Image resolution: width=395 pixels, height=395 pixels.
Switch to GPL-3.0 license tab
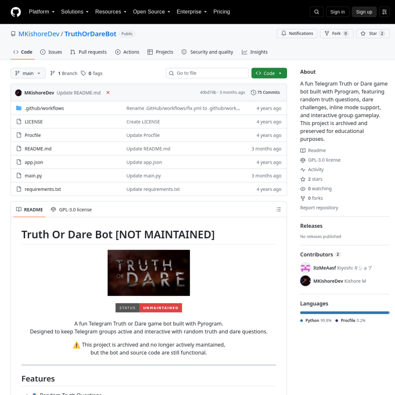pos(71,209)
